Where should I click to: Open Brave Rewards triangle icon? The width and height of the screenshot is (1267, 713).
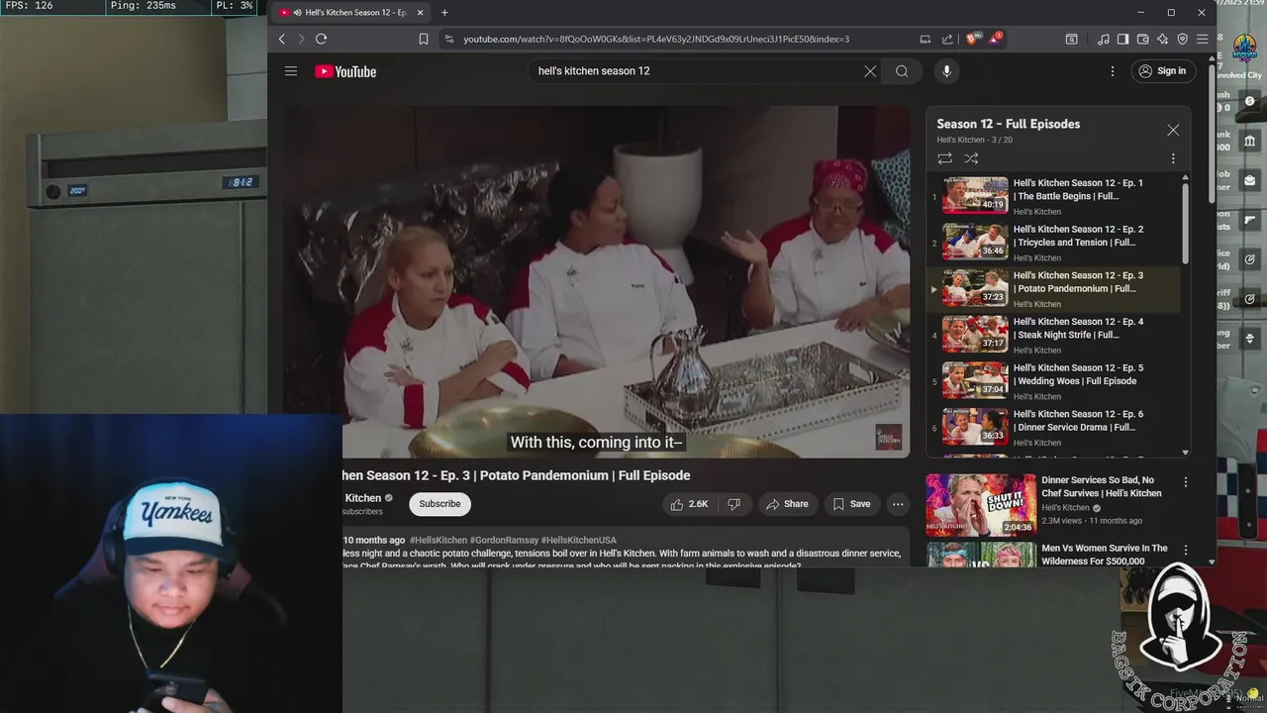(x=994, y=39)
